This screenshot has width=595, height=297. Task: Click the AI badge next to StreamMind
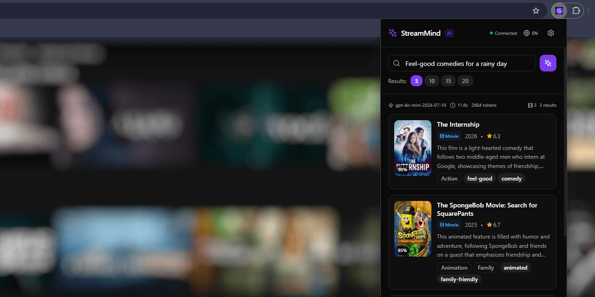pyautogui.click(x=449, y=33)
